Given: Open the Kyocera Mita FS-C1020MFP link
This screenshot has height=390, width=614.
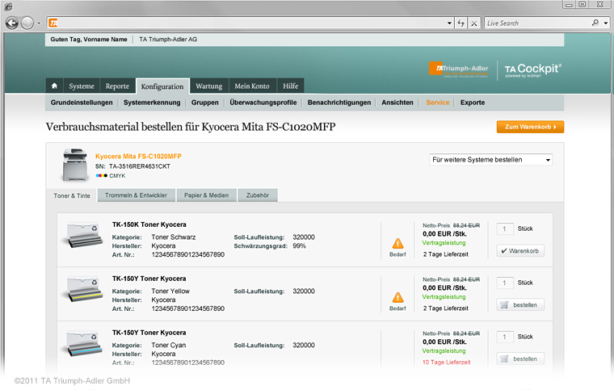Looking at the screenshot, I should [138, 156].
